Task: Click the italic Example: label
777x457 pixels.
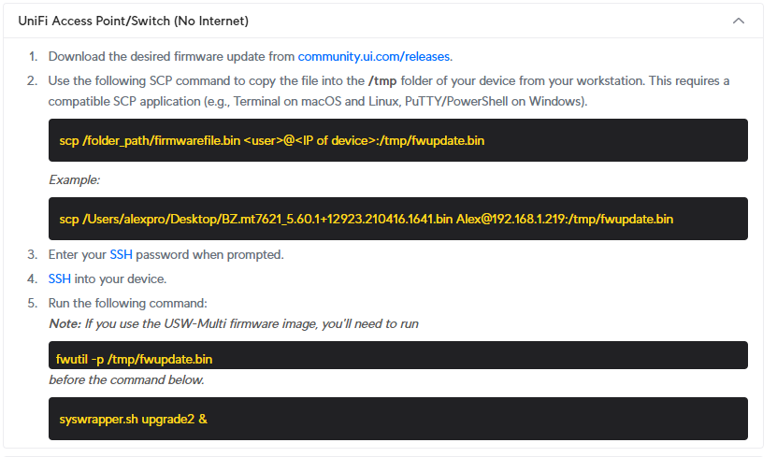Action: 74,179
